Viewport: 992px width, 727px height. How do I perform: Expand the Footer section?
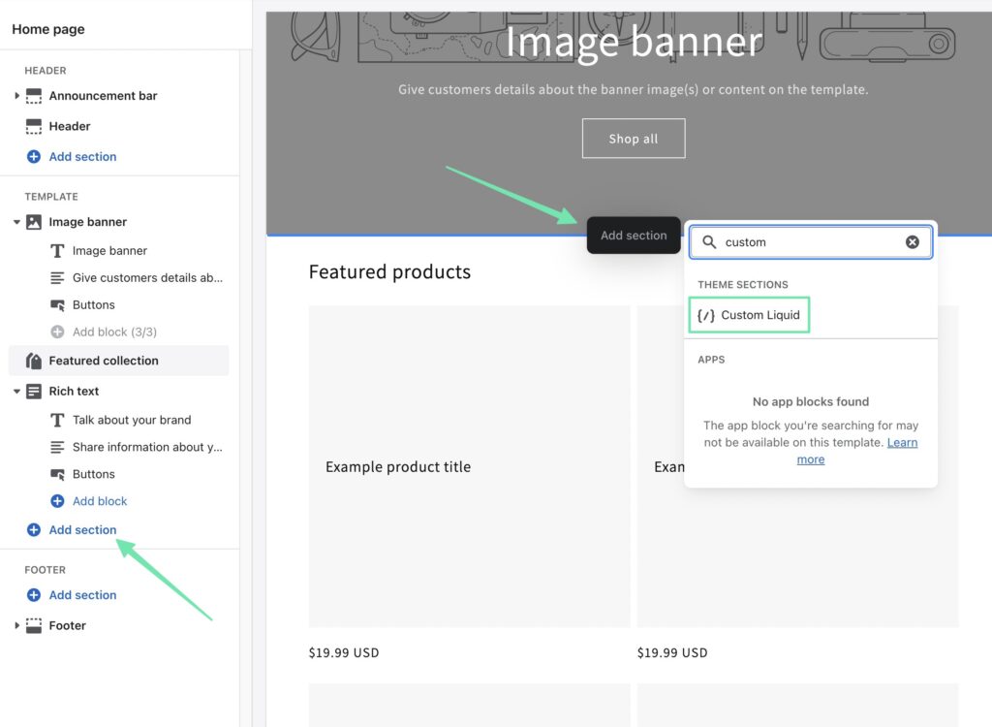[x=15, y=625]
